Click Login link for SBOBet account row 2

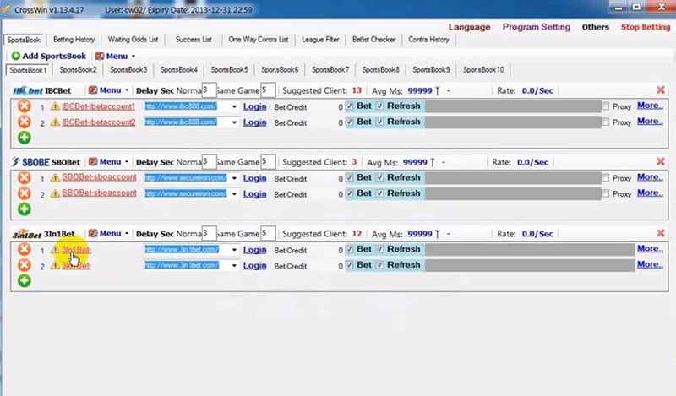(254, 194)
